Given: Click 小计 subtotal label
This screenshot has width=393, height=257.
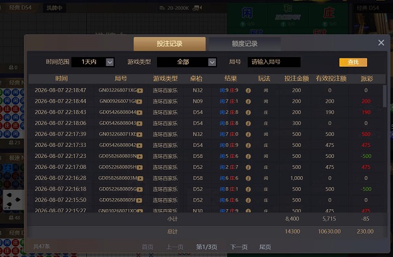Looking at the screenshot, I should (173, 219).
